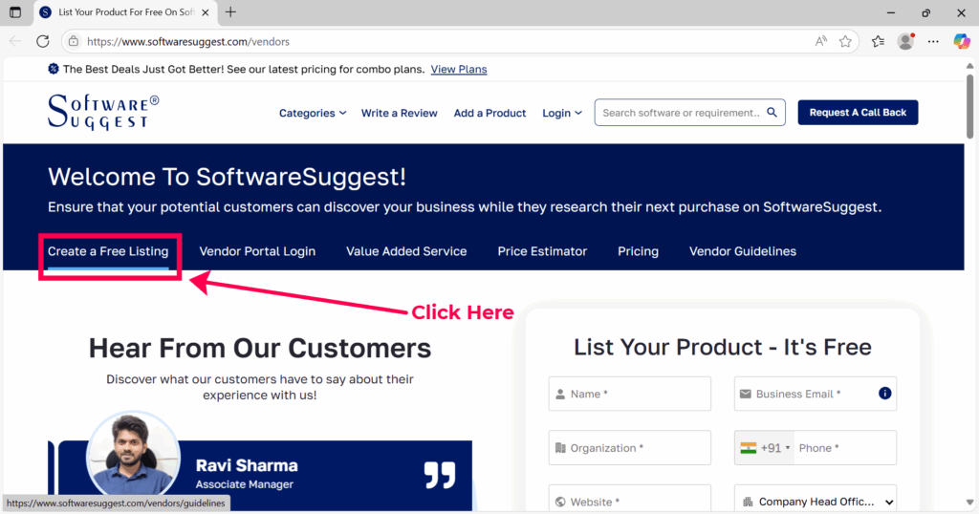Select Create a Free Listing tab
979x514 pixels.
[108, 251]
